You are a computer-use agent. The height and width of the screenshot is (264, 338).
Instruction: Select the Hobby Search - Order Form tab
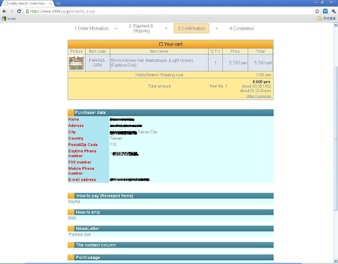(27, 4)
